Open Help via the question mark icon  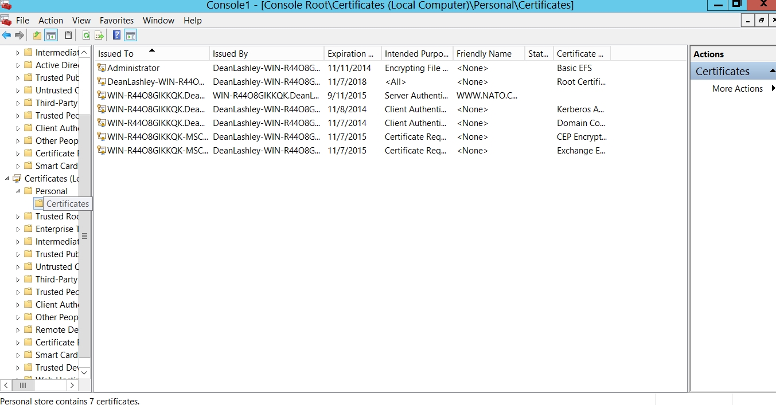click(116, 36)
